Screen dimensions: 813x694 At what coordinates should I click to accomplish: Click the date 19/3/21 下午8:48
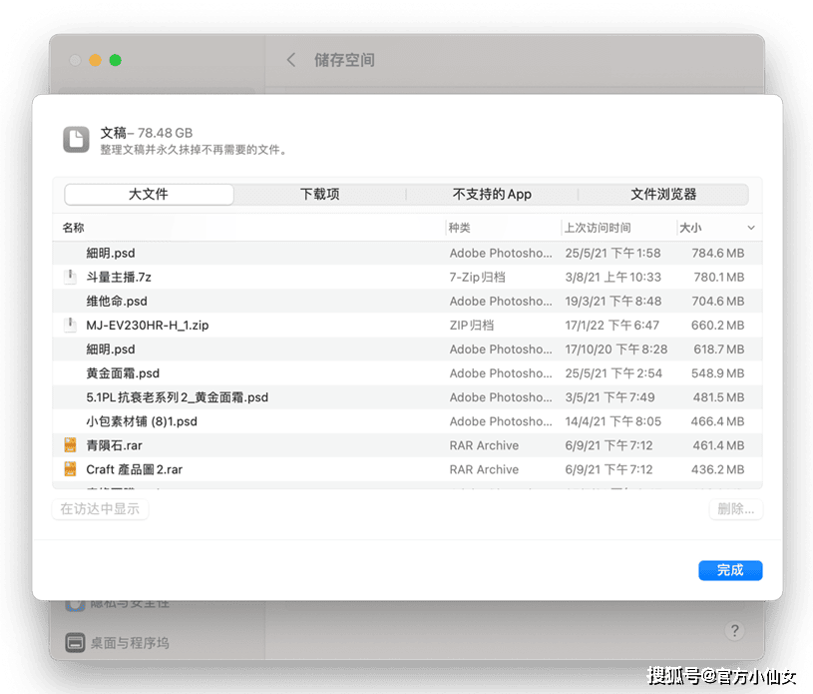612,301
